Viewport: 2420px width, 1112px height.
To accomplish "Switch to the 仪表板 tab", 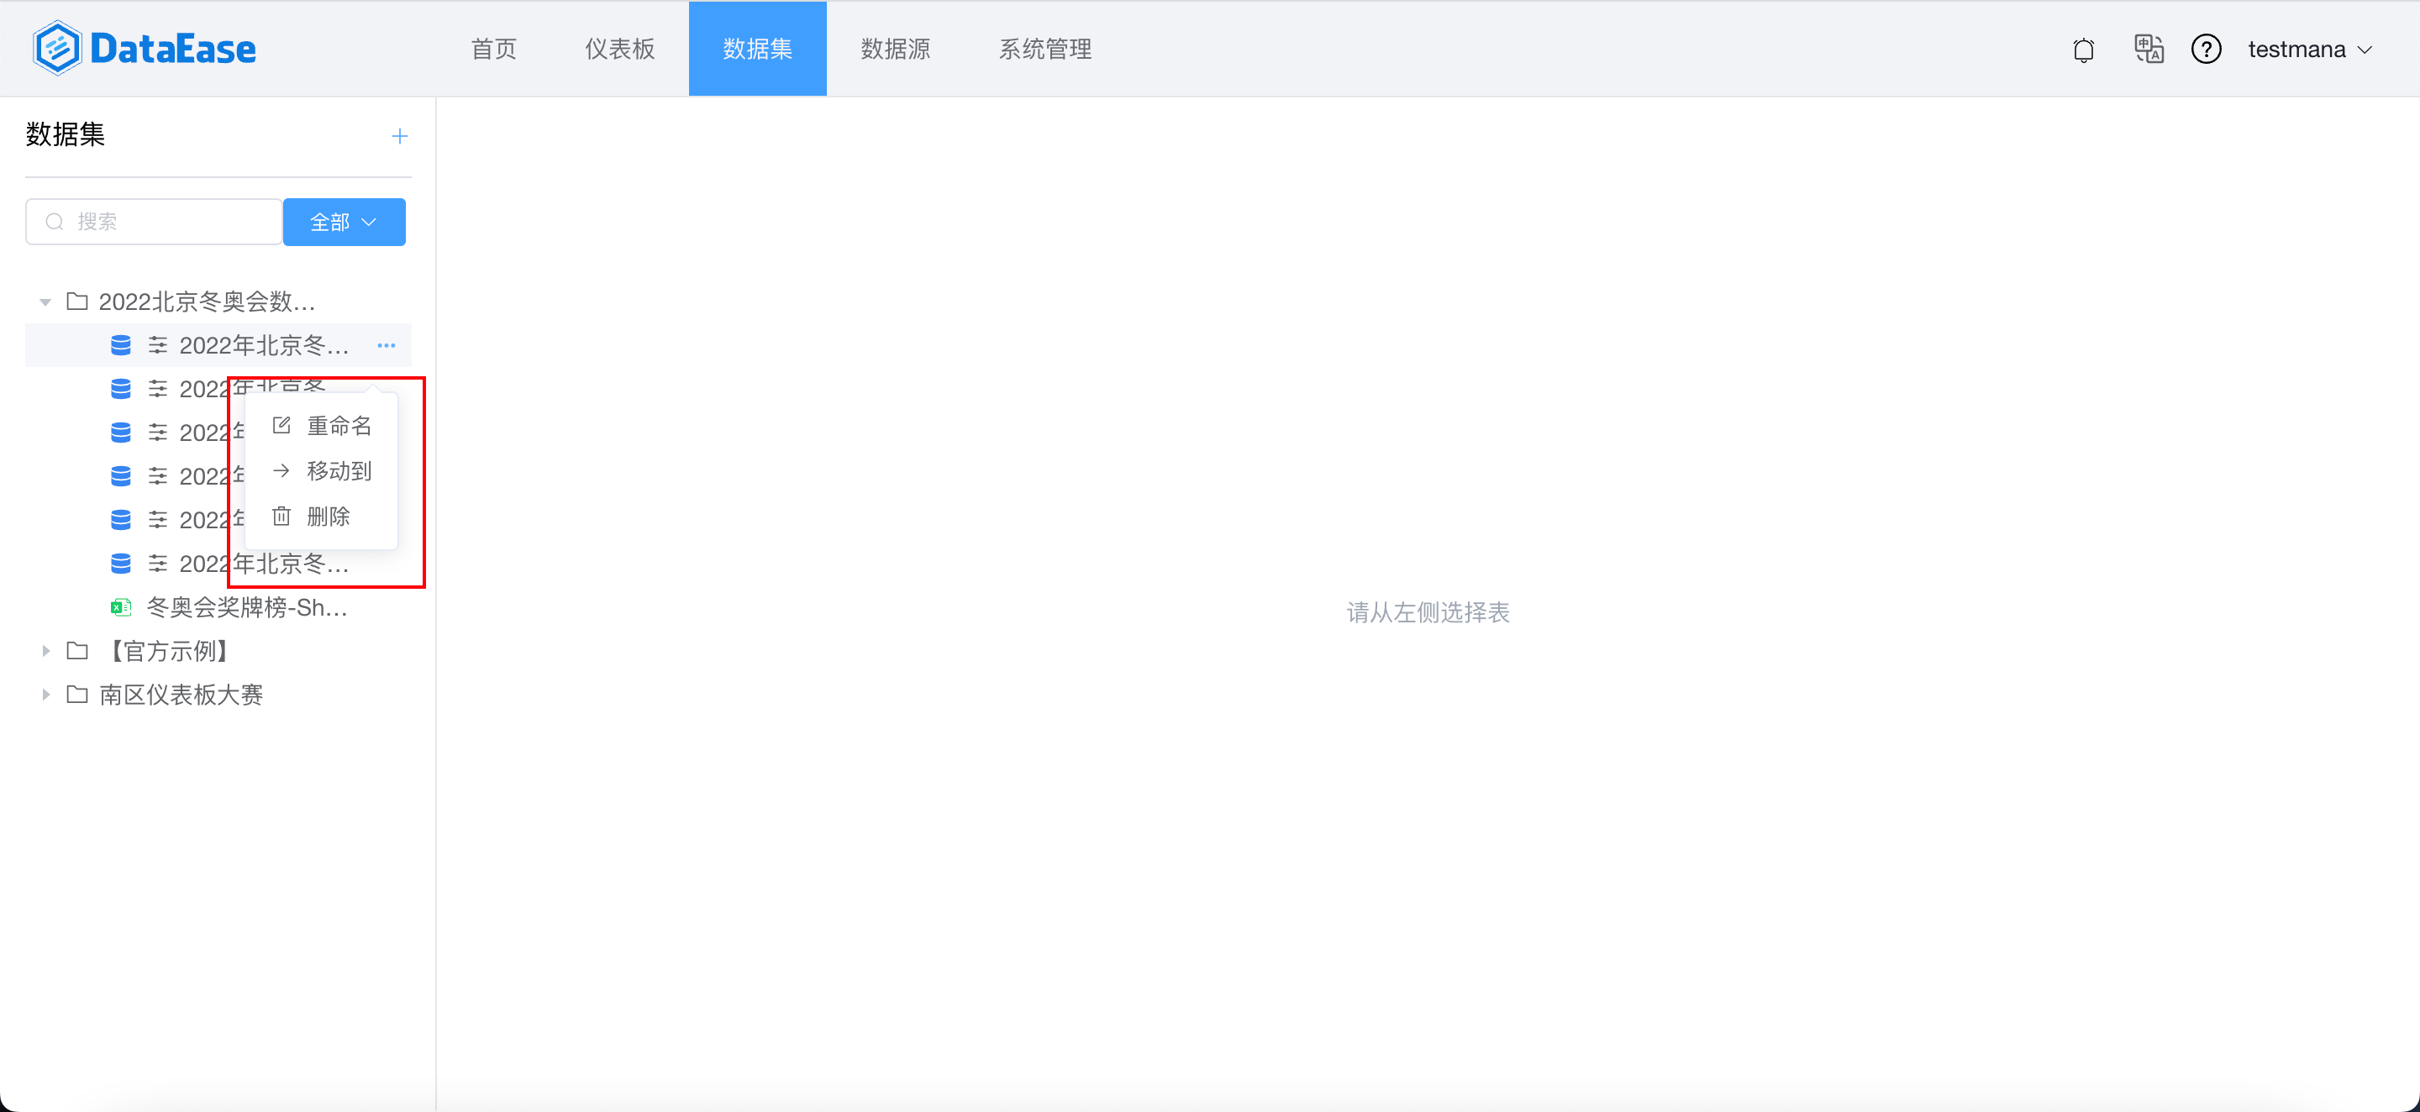I will point(619,49).
